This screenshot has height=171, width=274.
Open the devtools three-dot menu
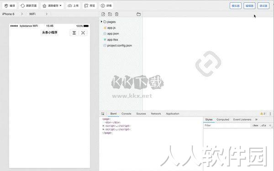[270, 114]
